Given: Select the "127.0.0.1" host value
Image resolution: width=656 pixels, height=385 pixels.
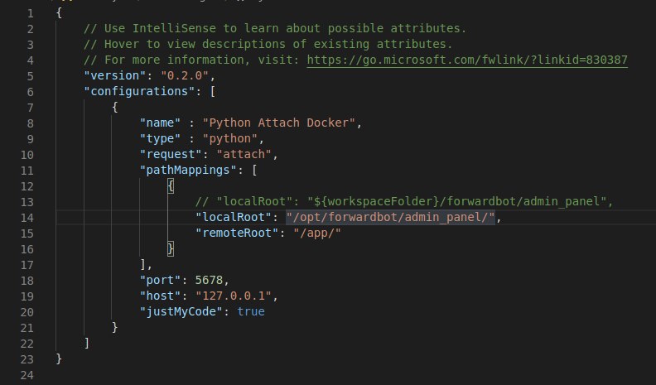Looking at the screenshot, I should tap(234, 296).
